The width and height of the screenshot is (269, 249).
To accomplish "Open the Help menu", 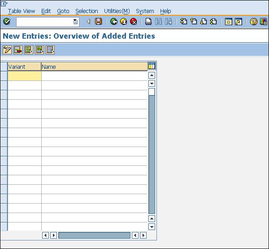I will [165, 11].
